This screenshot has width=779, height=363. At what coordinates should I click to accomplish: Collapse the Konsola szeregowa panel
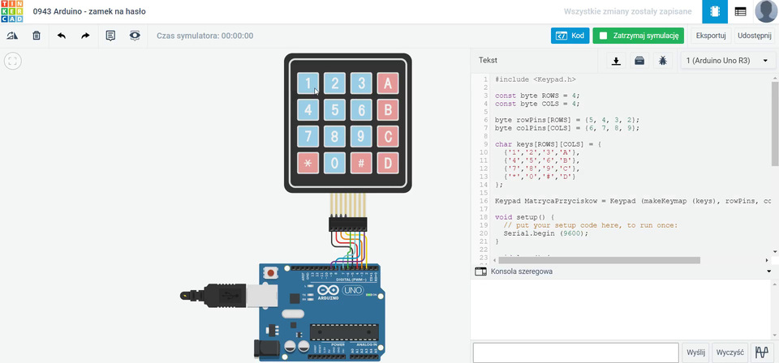click(768, 271)
